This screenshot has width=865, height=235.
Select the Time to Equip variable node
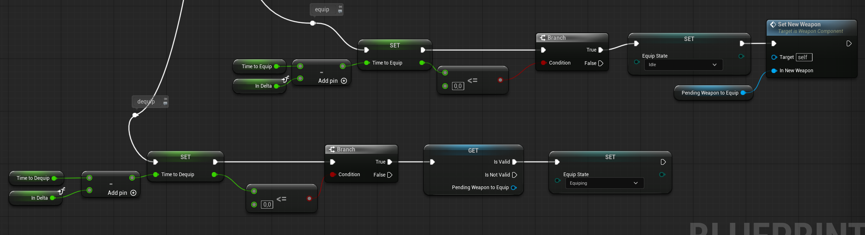(x=256, y=67)
